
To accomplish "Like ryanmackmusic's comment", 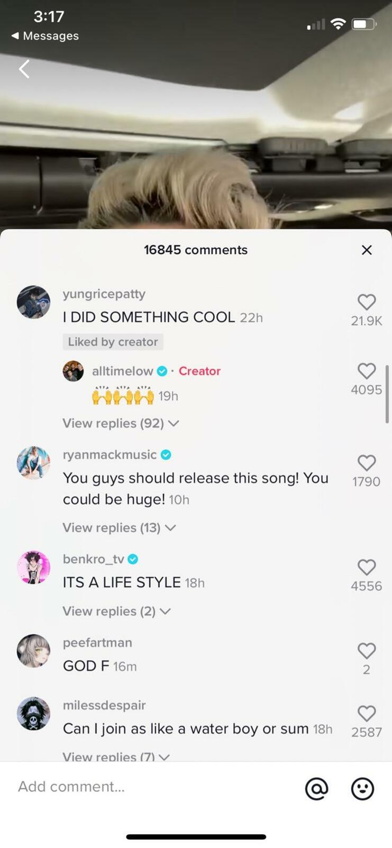I will point(367,463).
